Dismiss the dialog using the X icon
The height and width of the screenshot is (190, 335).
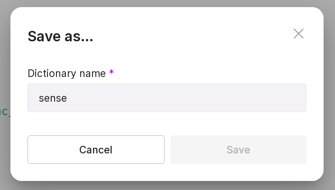click(x=298, y=34)
